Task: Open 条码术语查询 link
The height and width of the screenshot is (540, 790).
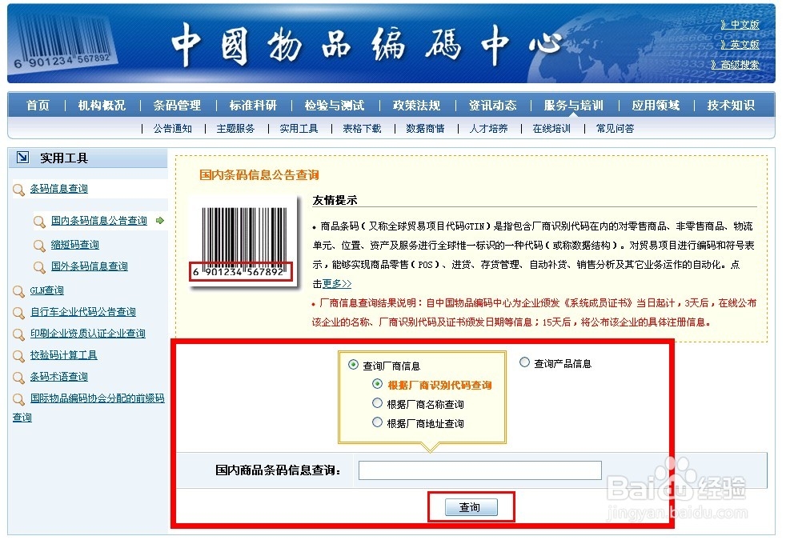Action: (59, 376)
